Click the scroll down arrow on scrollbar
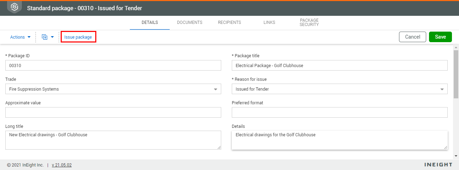This screenshot has height=170, width=459. tap(455, 156)
